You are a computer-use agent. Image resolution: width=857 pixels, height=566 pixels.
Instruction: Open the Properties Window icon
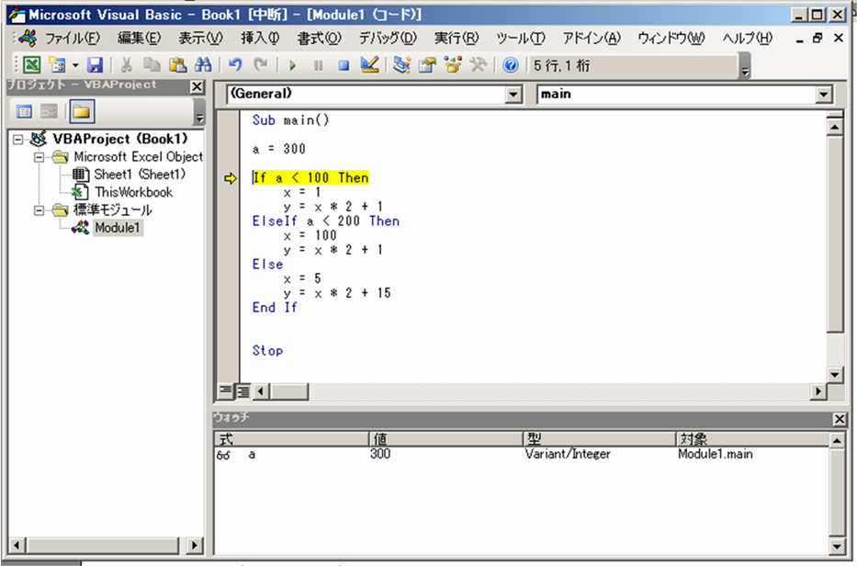[427, 65]
